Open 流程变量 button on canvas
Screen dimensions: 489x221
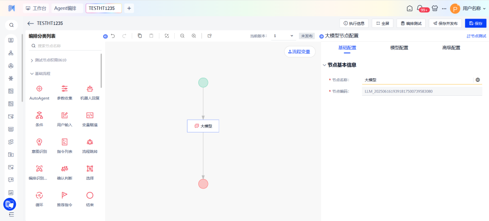click(x=300, y=52)
